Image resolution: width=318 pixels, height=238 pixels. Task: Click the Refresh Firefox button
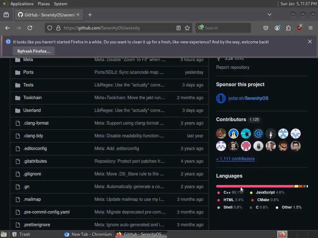coord(34,51)
